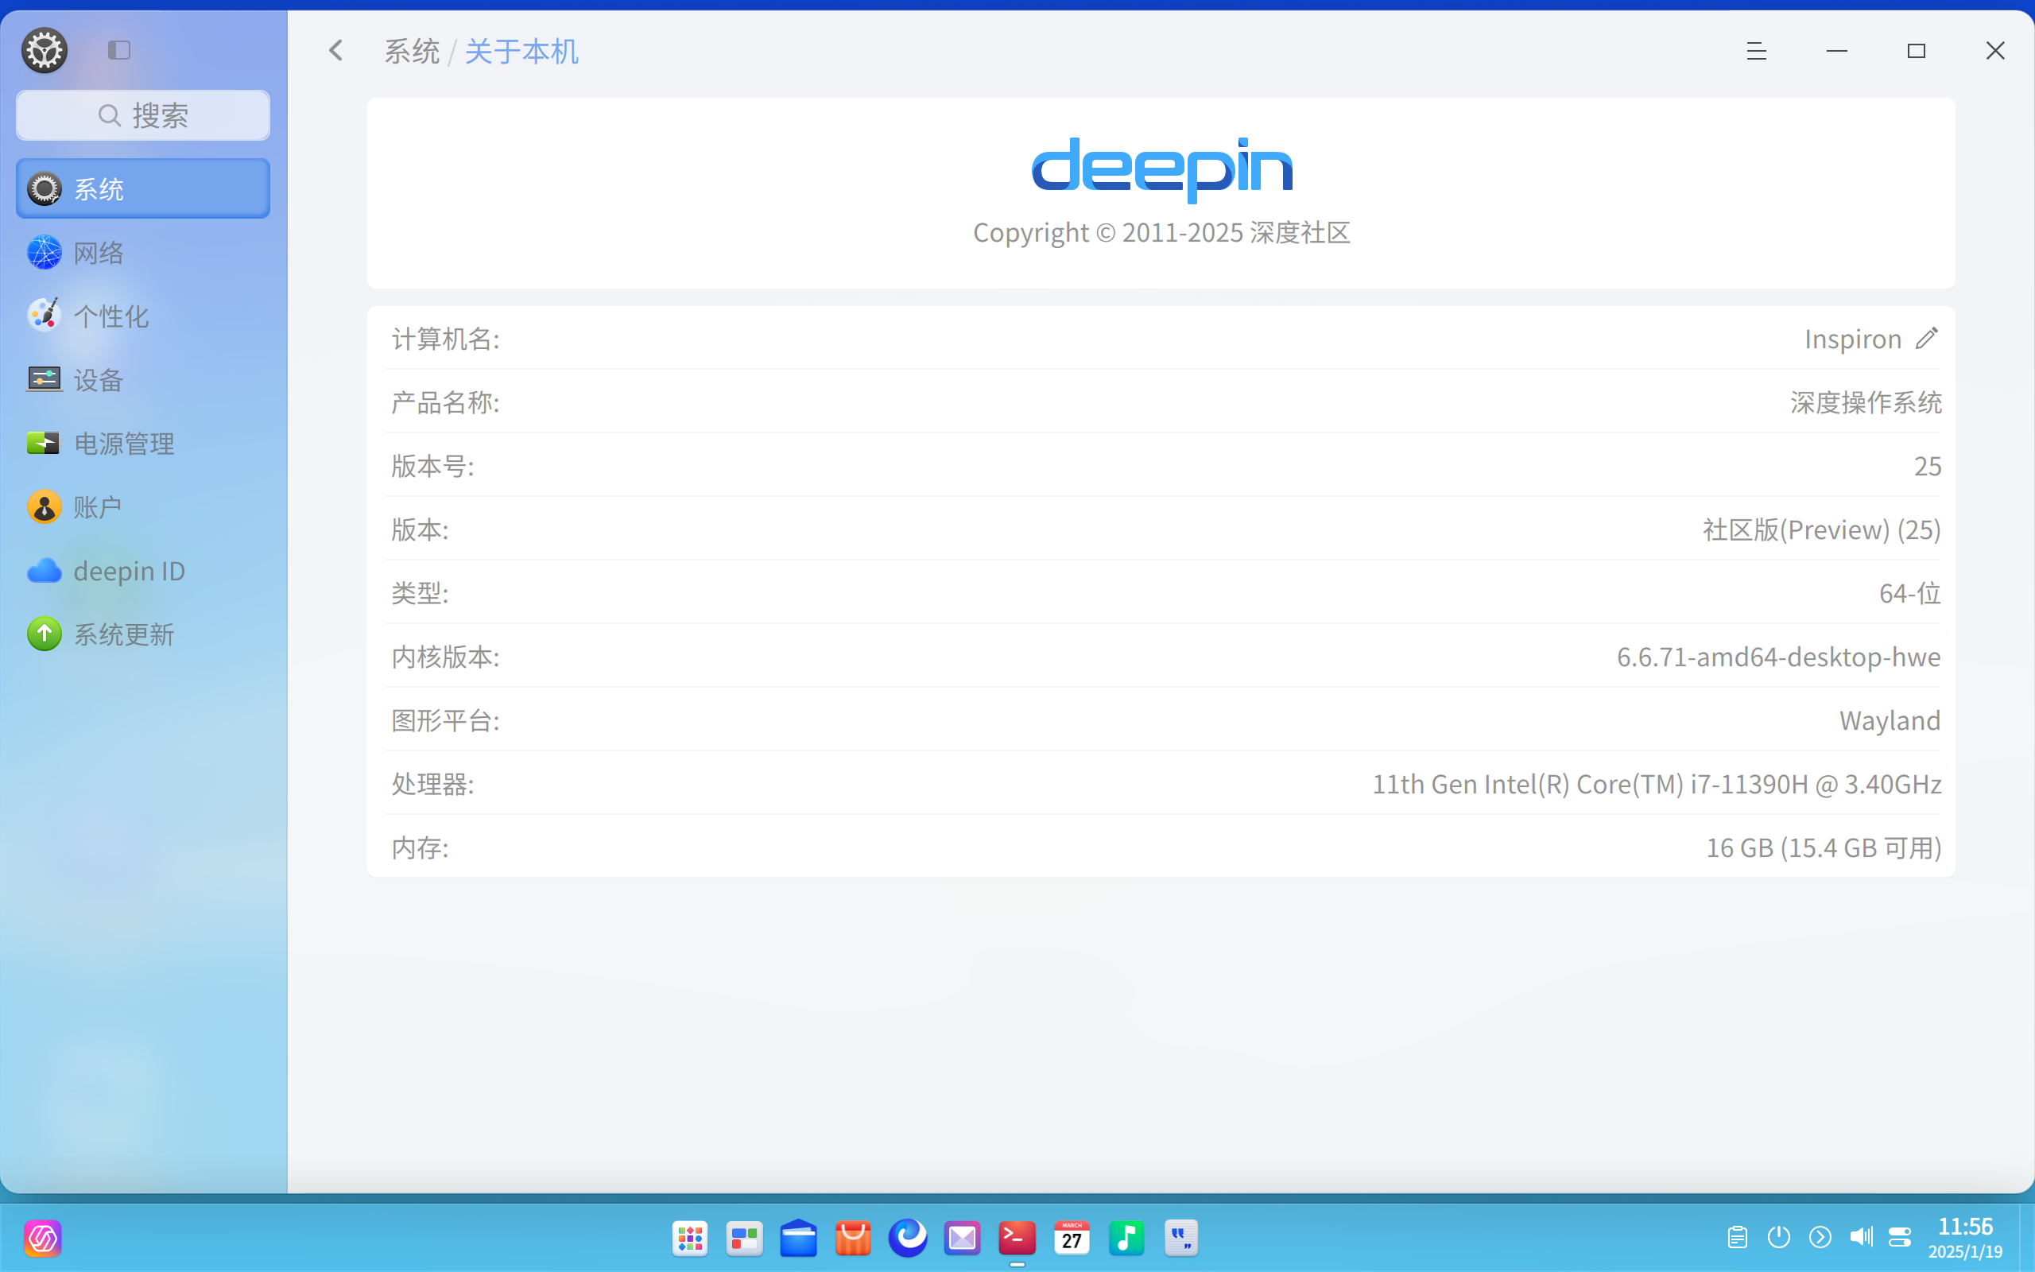
Task: Click the 搜索 search field
Action: coord(143,115)
